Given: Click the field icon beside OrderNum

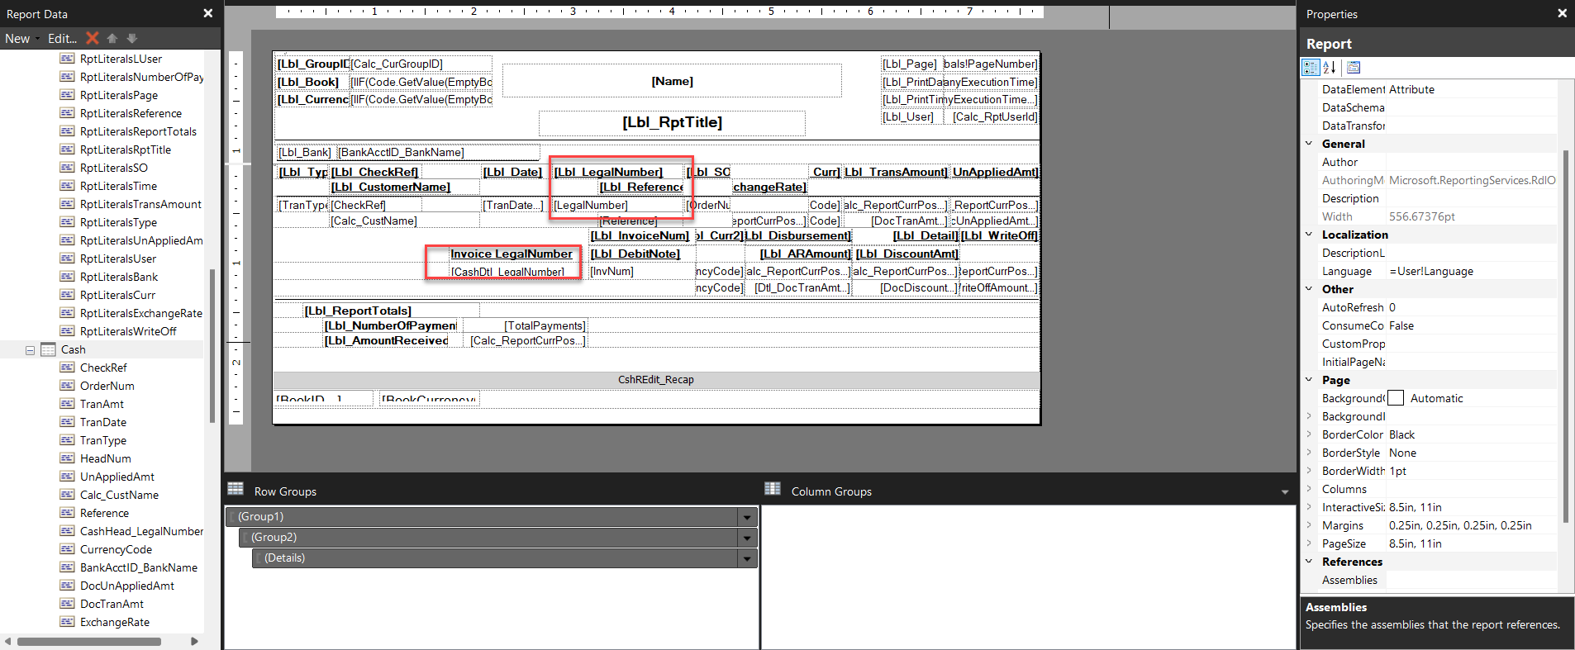Looking at the screenshot, I should (x=68, y=386).
